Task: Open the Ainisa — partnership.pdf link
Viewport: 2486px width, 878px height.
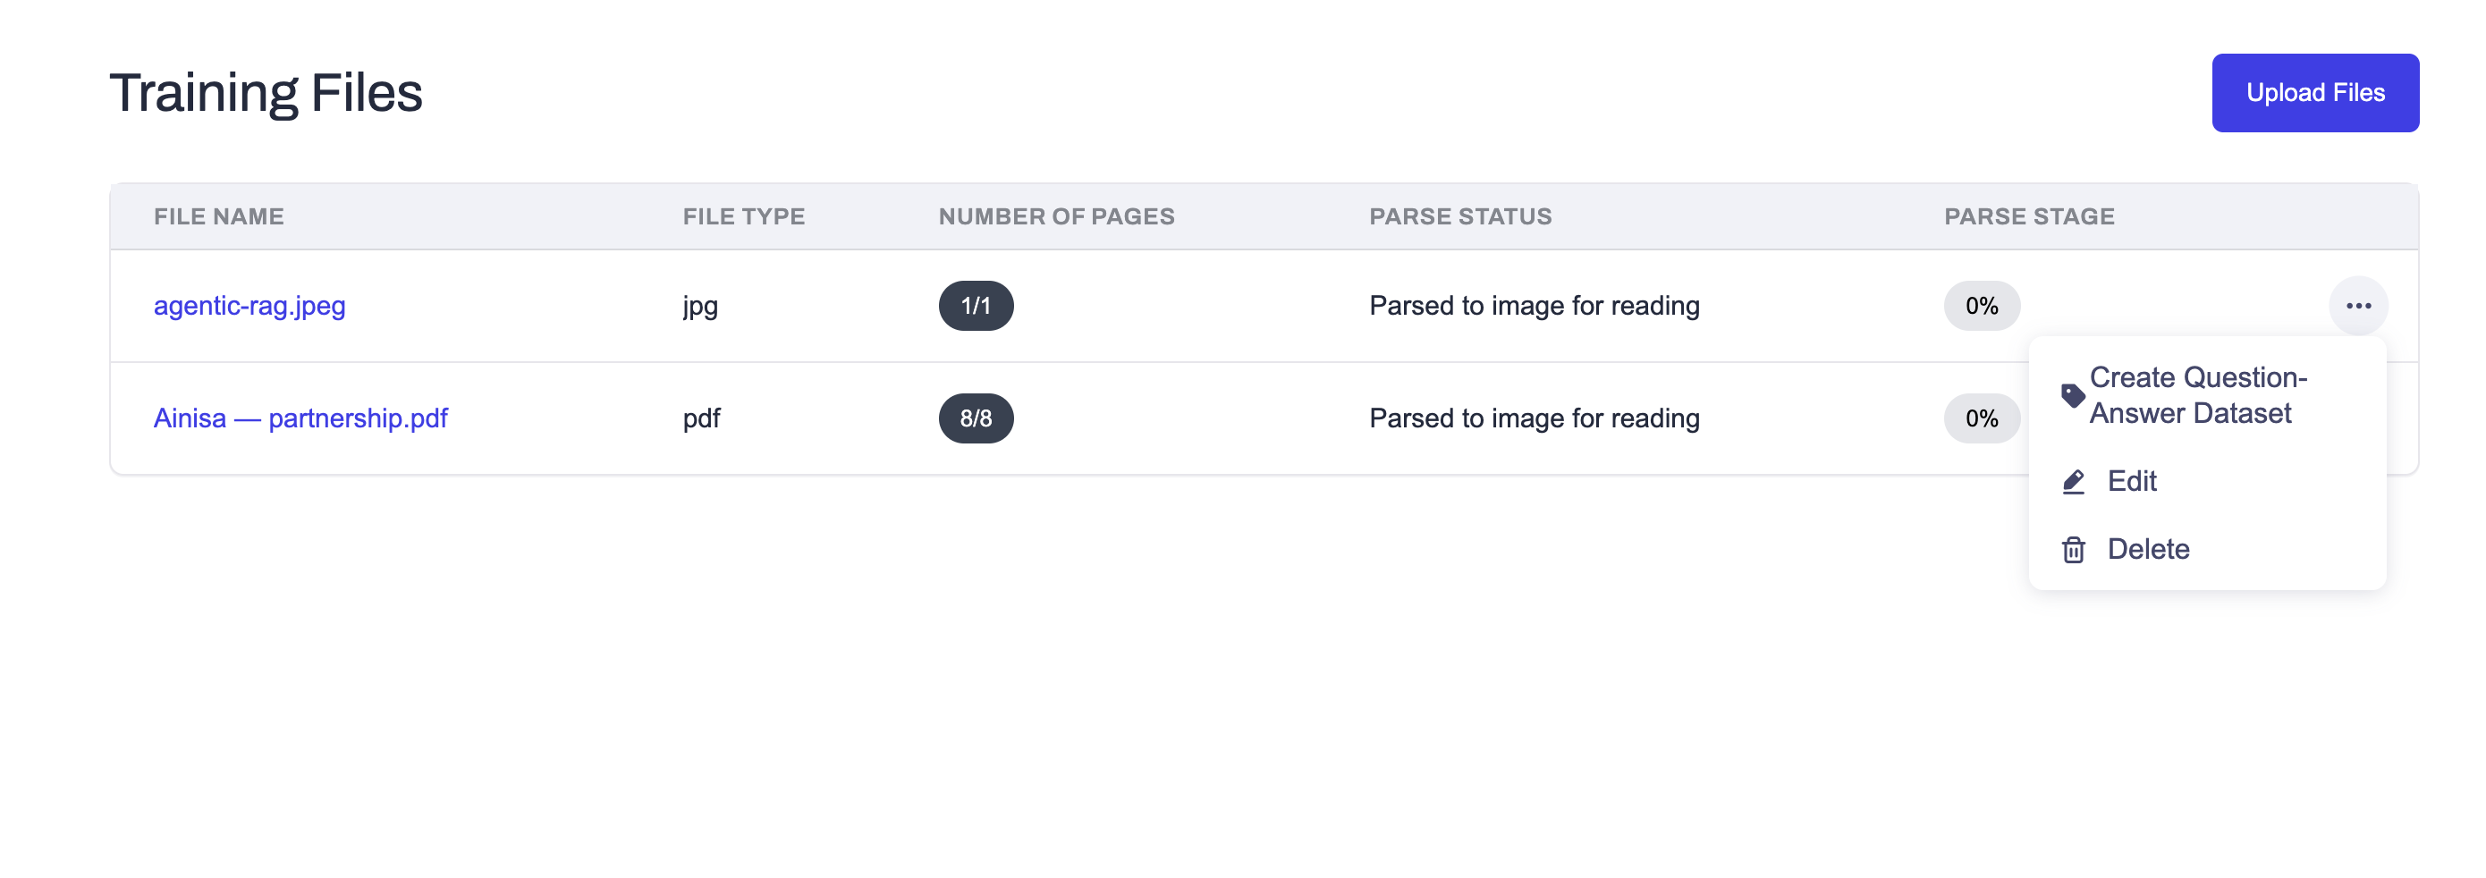Action: (x=300, y=418)
